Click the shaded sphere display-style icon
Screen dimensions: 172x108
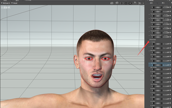click(130, 3)
